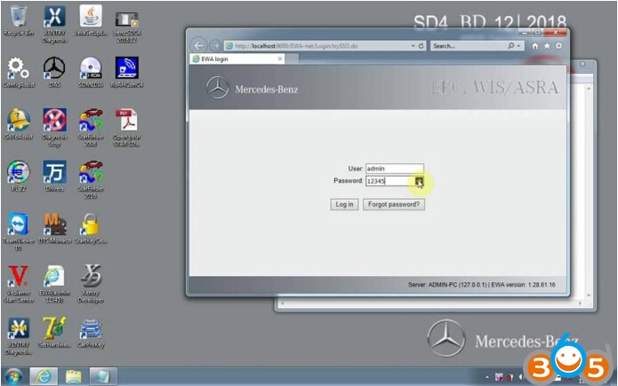Open Windows Explorer folder from the taskbar
The width and height of the screenshot is (618, 386).
click(x=73, y=376)
